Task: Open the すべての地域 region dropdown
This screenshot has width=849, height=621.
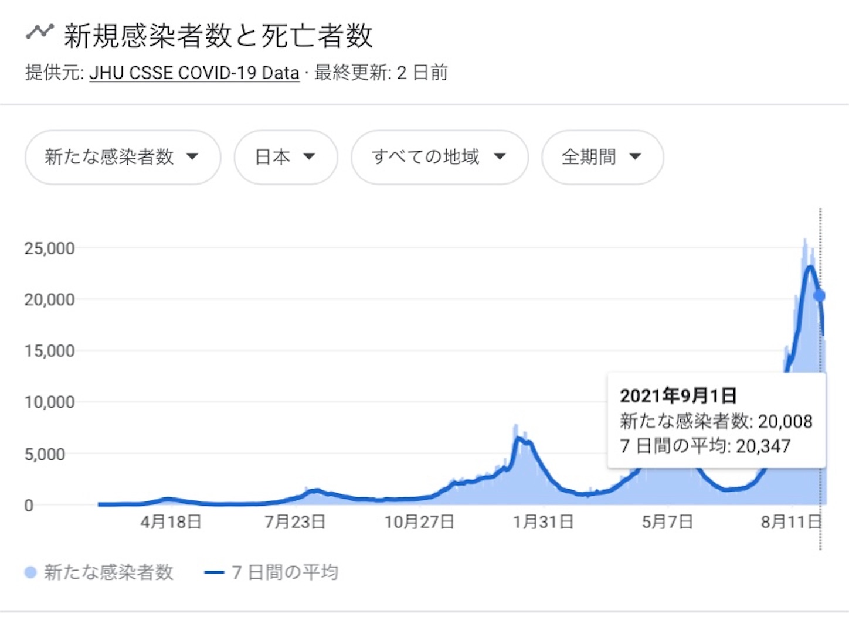Action: click(x=439, y=157)
